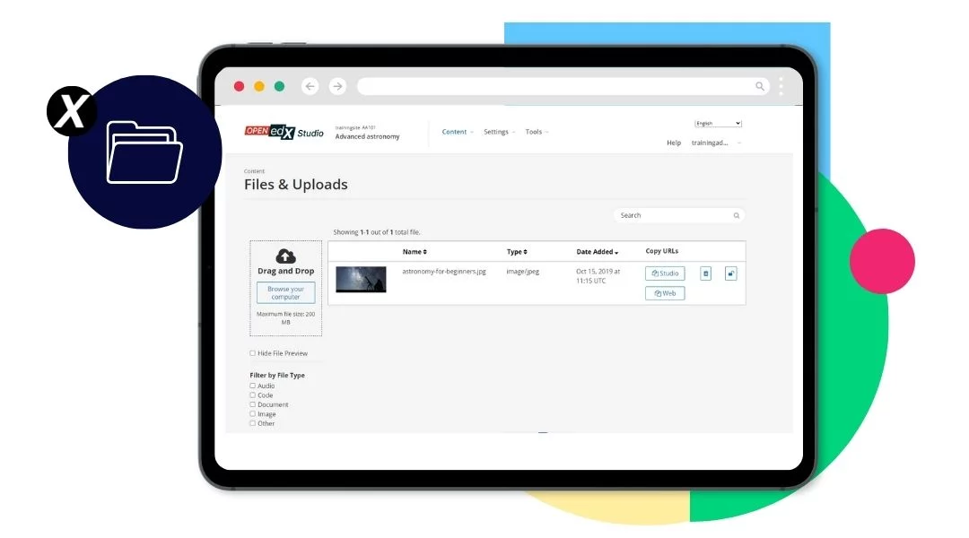
Task: Open the astronomy-for-beginners.jpg thumbnail
Action: click(361, 279)
